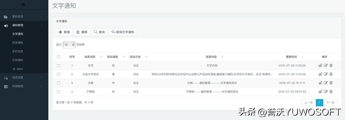The width and height of the screenshot is (345, 120).
Task: Open the rows-per-page dropdown showing 10
Action: pos(69,45)
